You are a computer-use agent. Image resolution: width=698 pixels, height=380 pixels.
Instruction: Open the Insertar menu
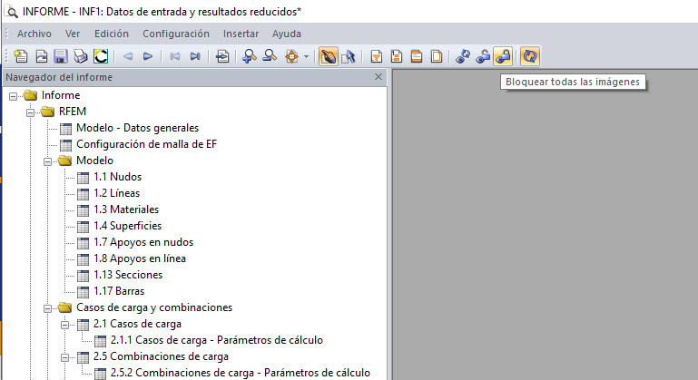point(241,34)
